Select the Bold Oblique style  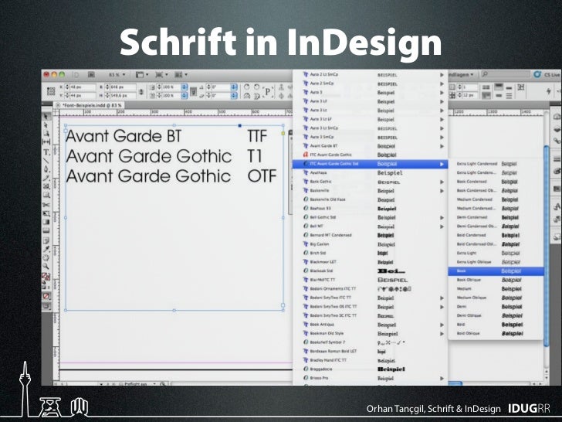tap(496, 334)
